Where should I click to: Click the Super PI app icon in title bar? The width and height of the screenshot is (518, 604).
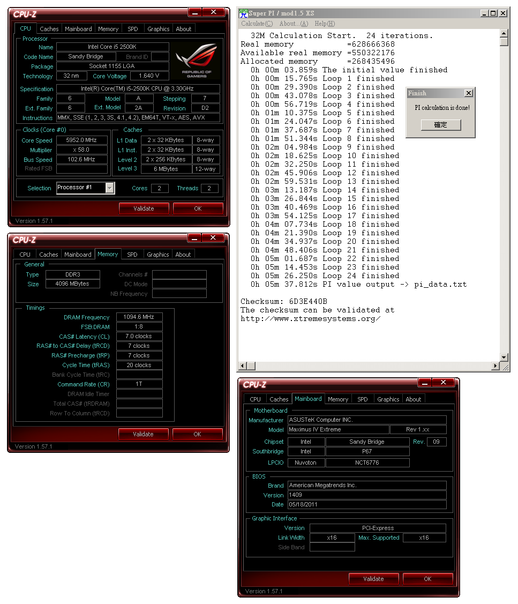243,13
